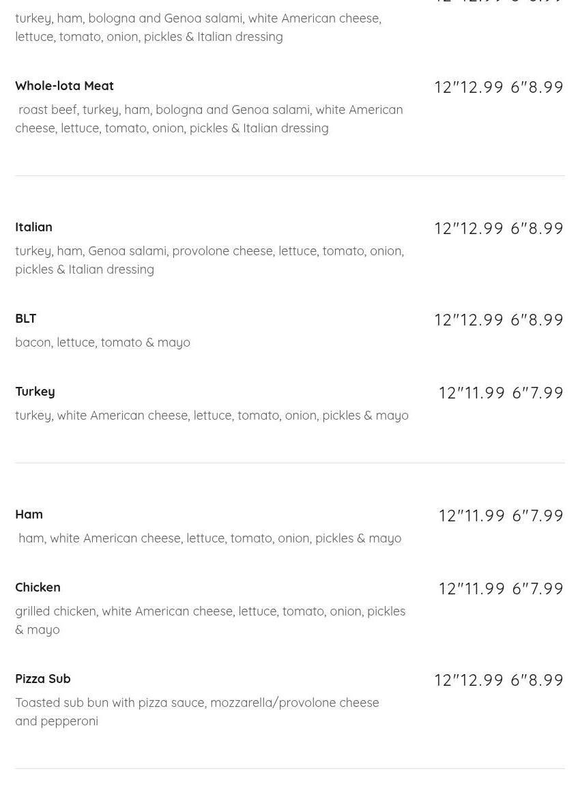The width and height of the screenshot is (580, 797).
Task: Click the Chicken sub heading
Action: 38,588
